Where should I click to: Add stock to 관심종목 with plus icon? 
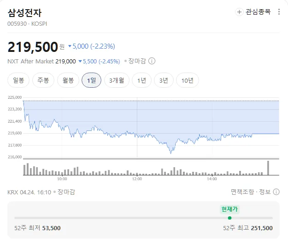[239, 12]
